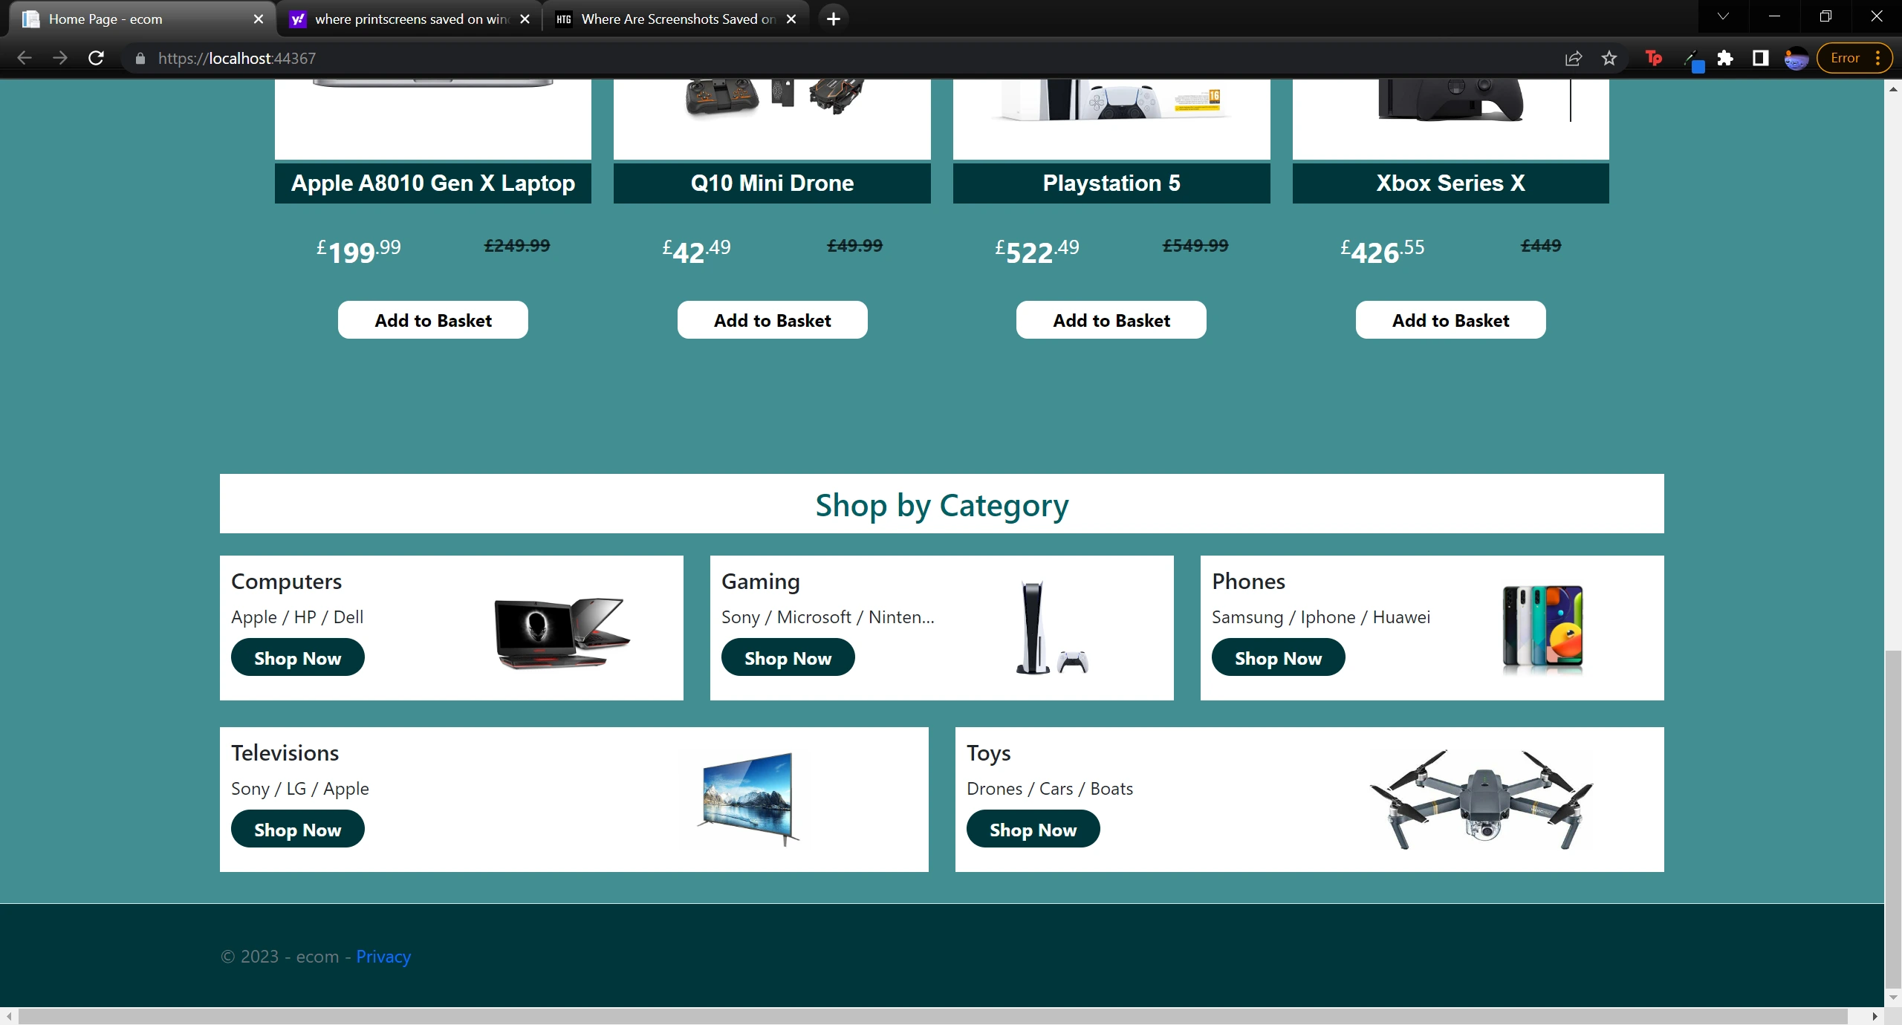Navigate back with the back arrow
The height and width of the screenshot is (1025, 1902).
pyautogui.click(x=25, y=58)
